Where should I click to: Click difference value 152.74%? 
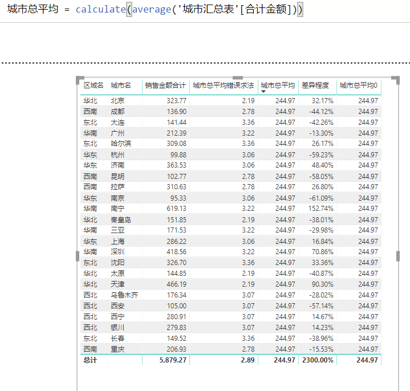[321, 209]
